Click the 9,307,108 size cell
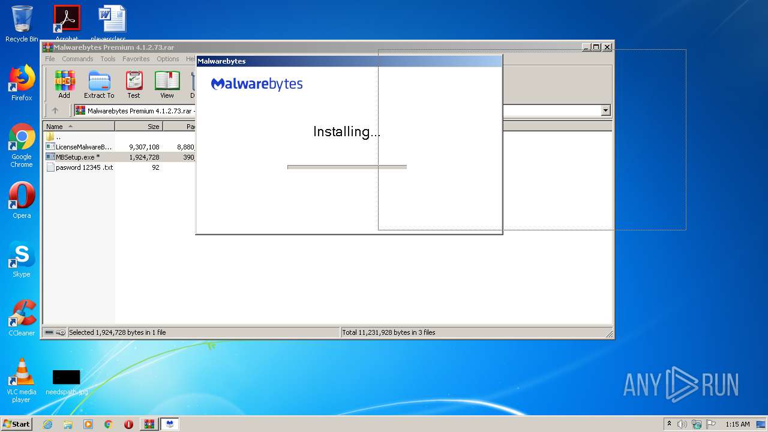 coord(144,147)
